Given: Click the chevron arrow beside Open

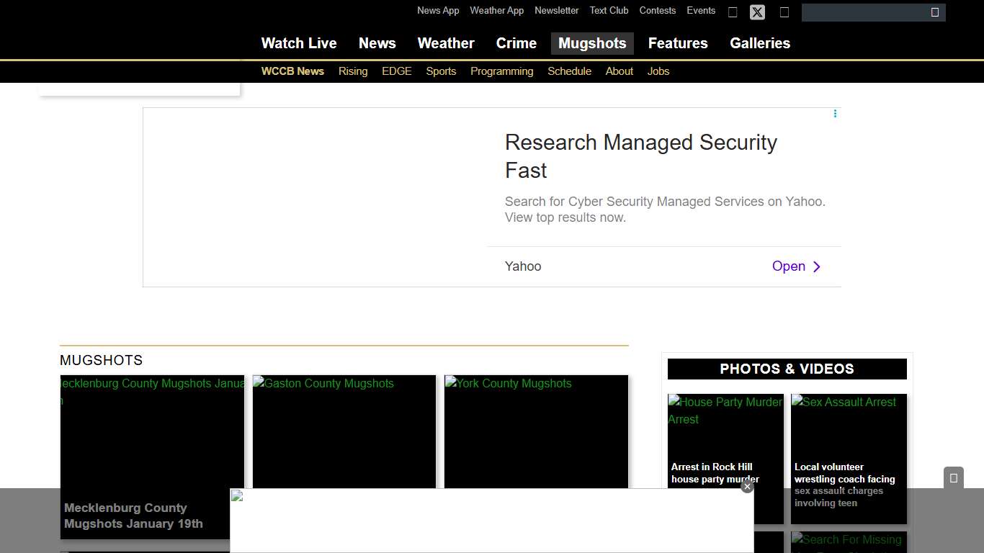Looking at the screenshot, I should (x=817, y=267).
